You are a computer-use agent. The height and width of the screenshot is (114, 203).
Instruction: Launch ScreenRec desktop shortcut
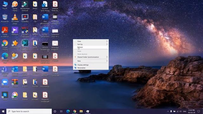25,18
